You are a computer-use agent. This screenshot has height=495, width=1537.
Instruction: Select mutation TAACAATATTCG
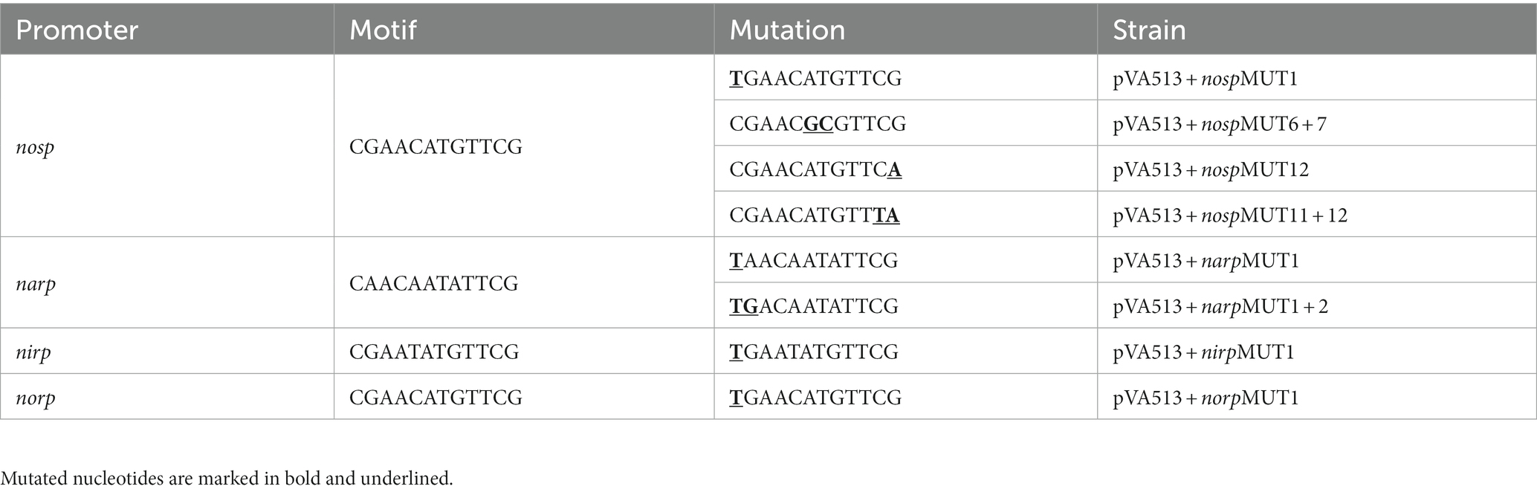click(814, 260)
